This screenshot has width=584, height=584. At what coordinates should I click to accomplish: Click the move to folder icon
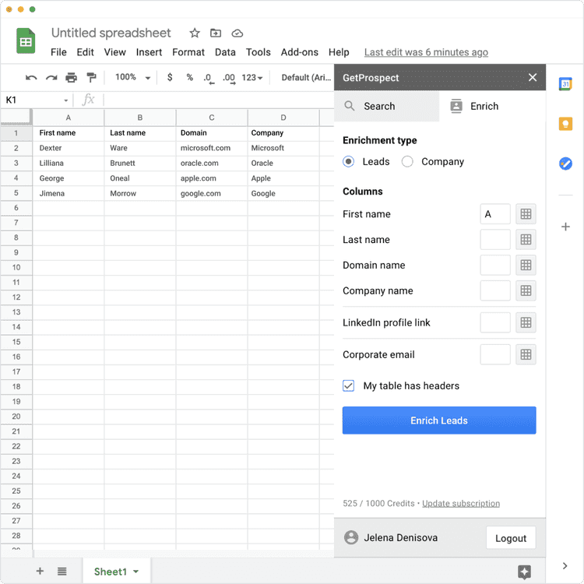pyautogui.click(x=216, y=33)
